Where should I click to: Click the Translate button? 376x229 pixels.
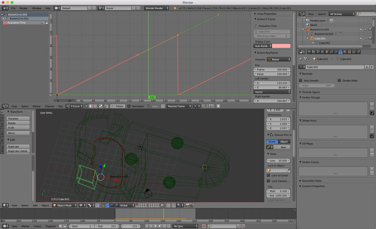coord(18,118)
